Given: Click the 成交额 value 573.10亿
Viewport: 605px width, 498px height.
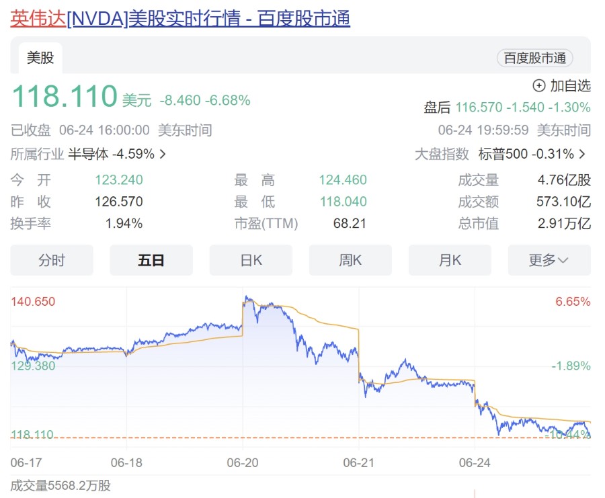Looking at the screenshot, I should pyautogui.click(x=563, y=202).
